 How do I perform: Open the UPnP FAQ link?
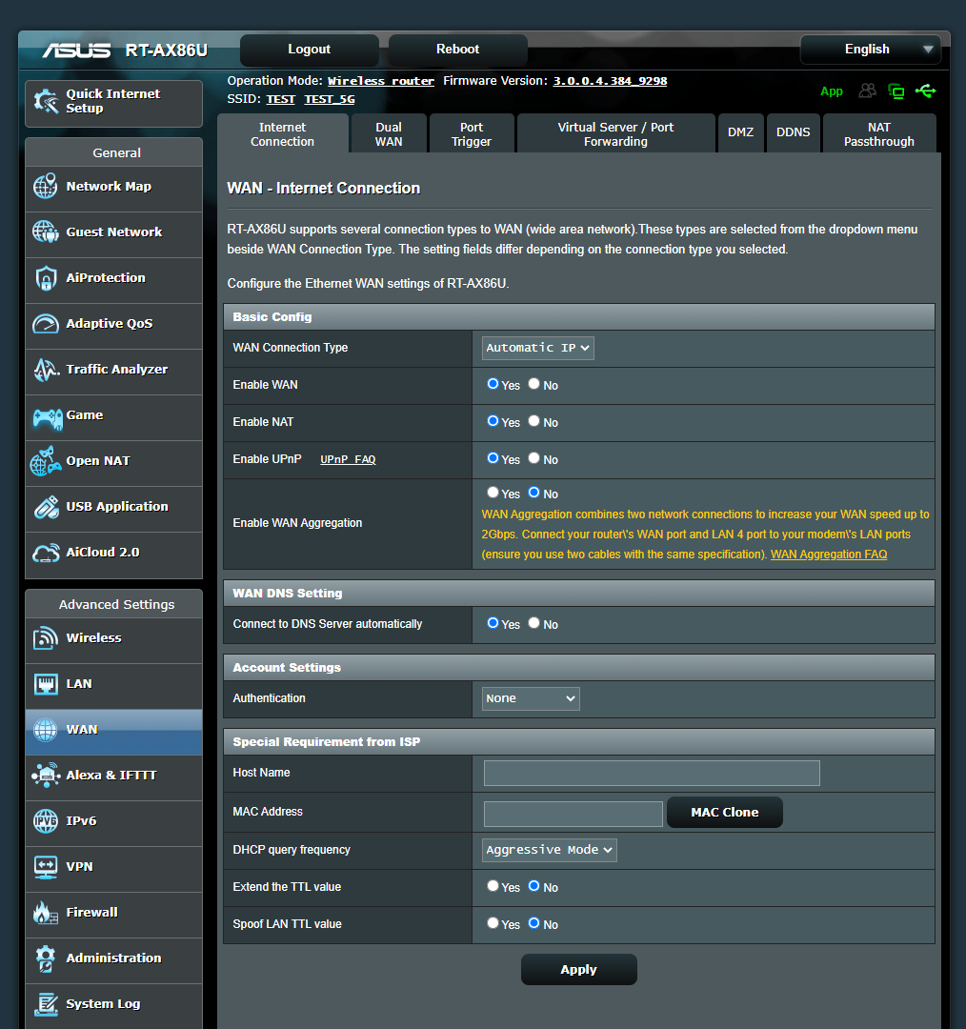click(348, 459)
